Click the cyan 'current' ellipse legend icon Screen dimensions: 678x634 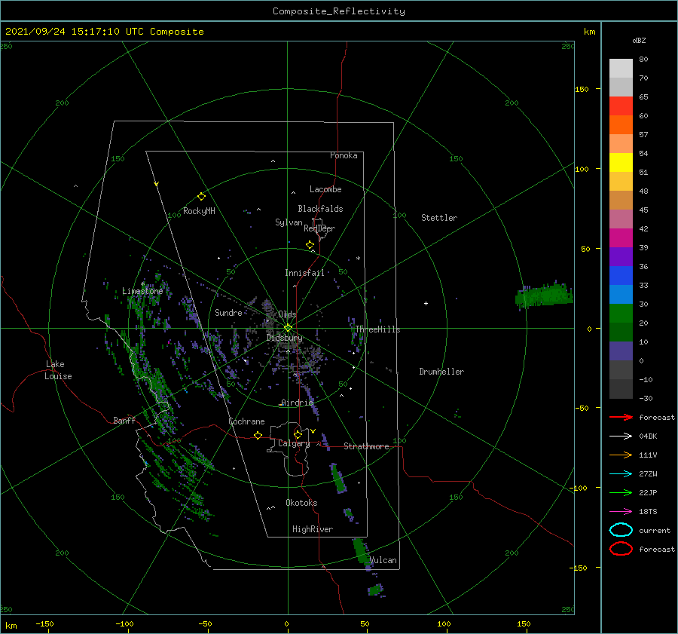(621, 530)
